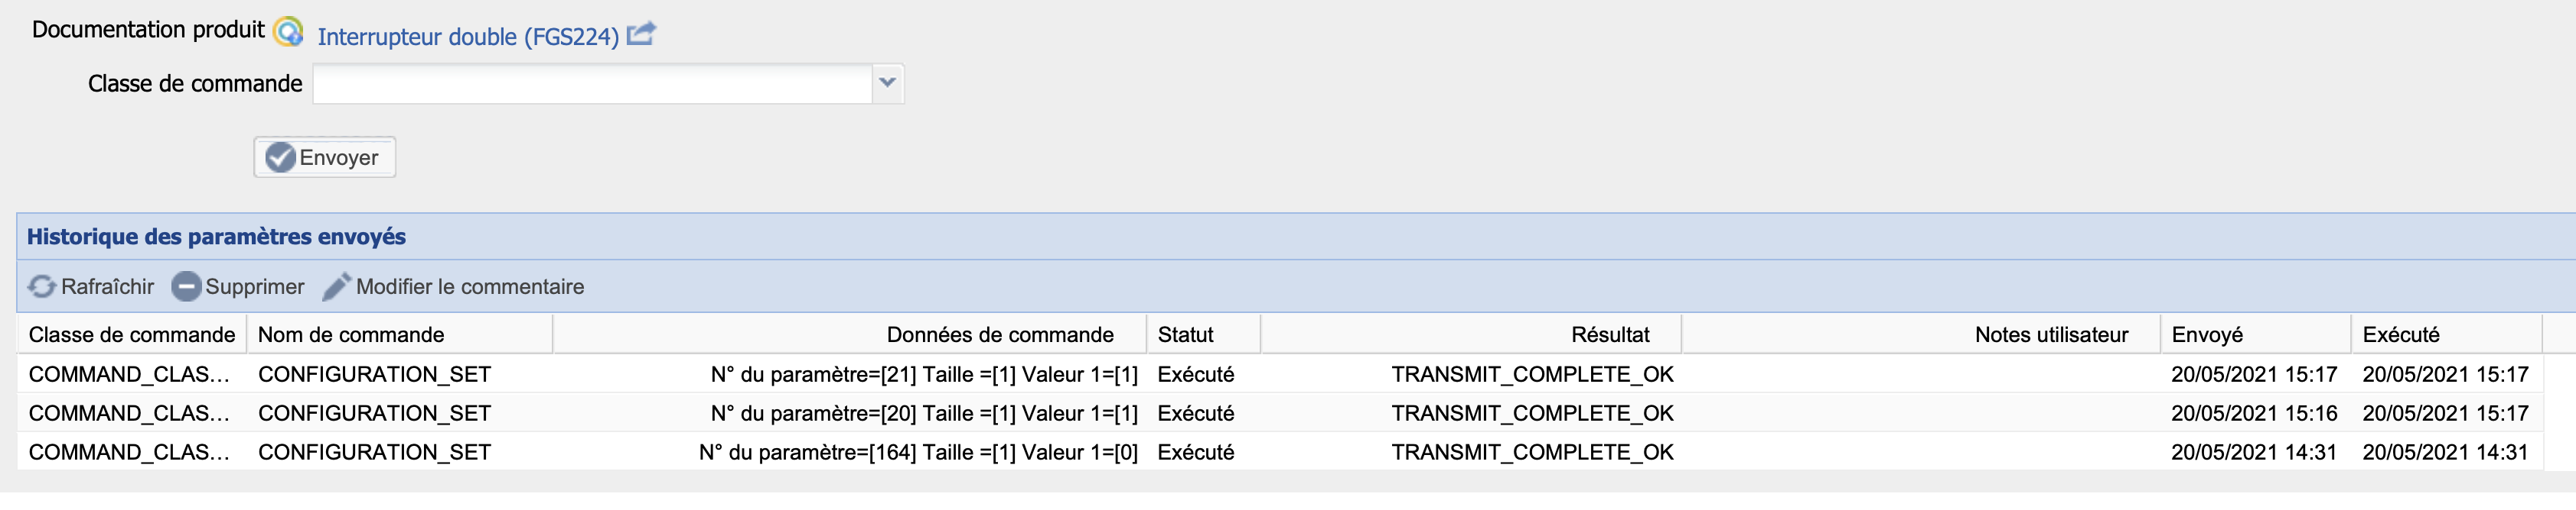Sort by Classe de commande column header
This screenshot has width=2576, height=510.
point(132,335)
